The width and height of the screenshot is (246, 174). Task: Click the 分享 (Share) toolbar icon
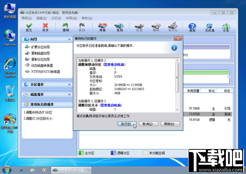(226, 27)
